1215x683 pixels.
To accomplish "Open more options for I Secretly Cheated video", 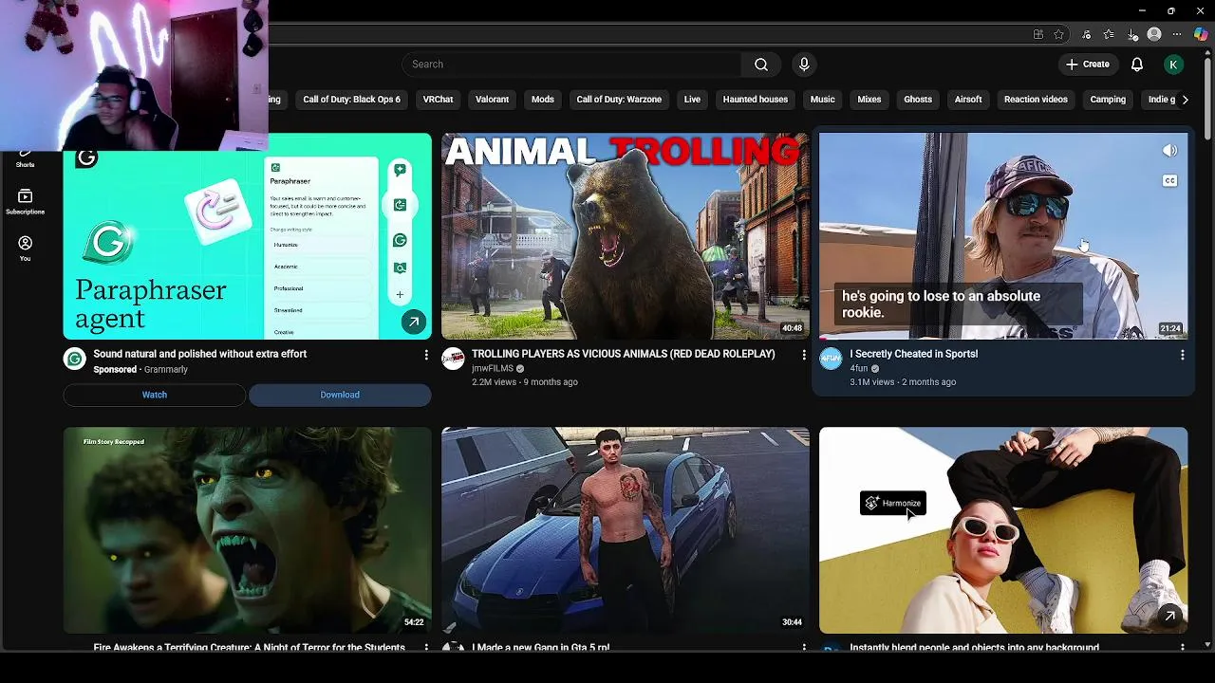I will 1182,354.
